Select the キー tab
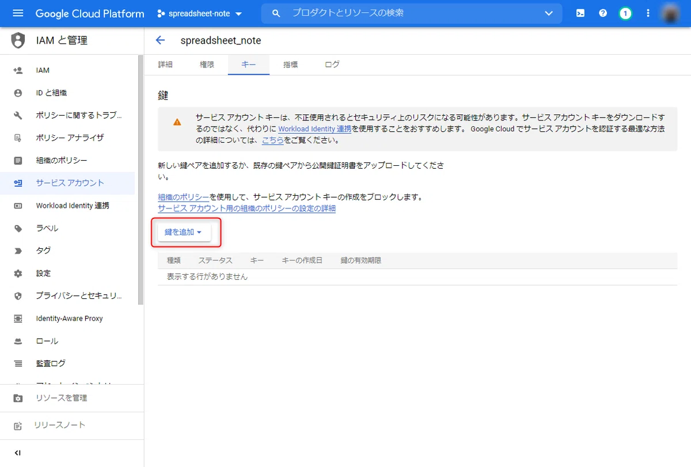 [x=249, y=64]
